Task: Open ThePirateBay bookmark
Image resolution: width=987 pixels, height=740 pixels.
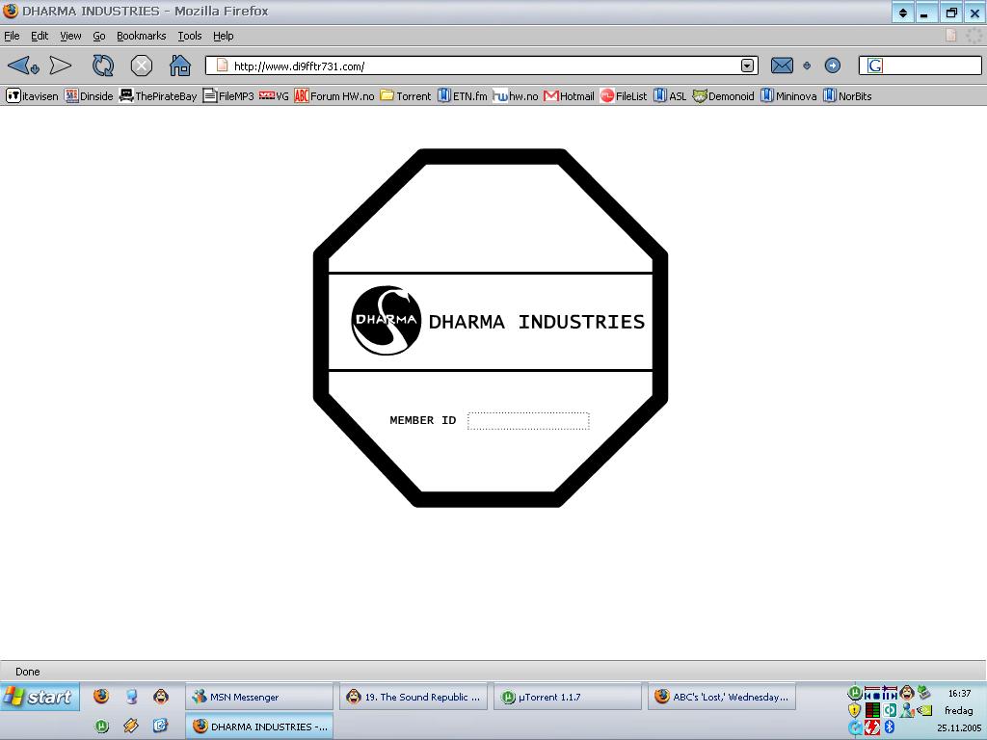Action: coord(158,96)
